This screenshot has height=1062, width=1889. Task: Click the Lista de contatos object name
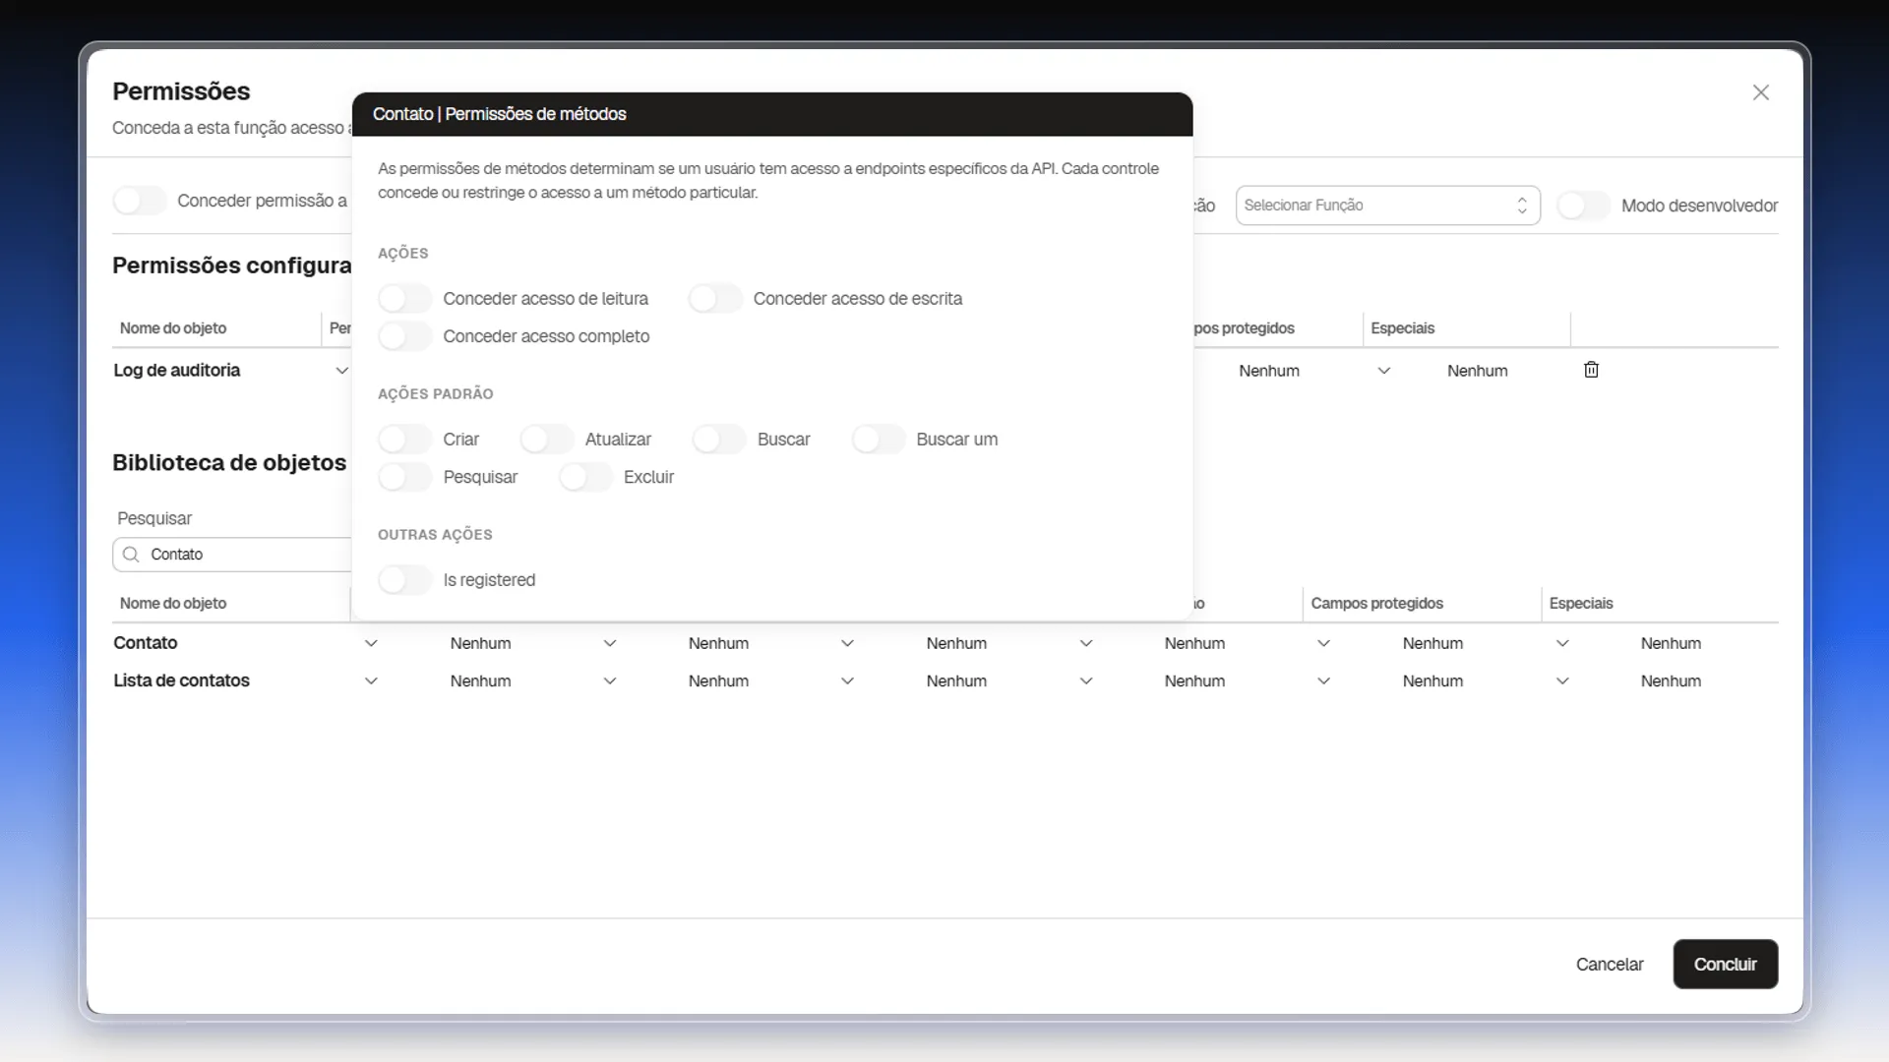[181, 680]
